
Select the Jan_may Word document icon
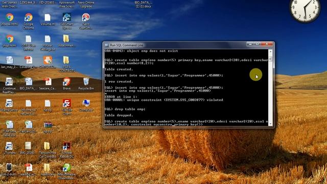(x=9, y=60)
